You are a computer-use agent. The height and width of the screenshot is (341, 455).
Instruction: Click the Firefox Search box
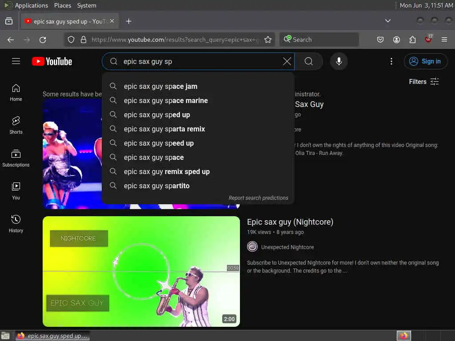[x=319, y=40]
